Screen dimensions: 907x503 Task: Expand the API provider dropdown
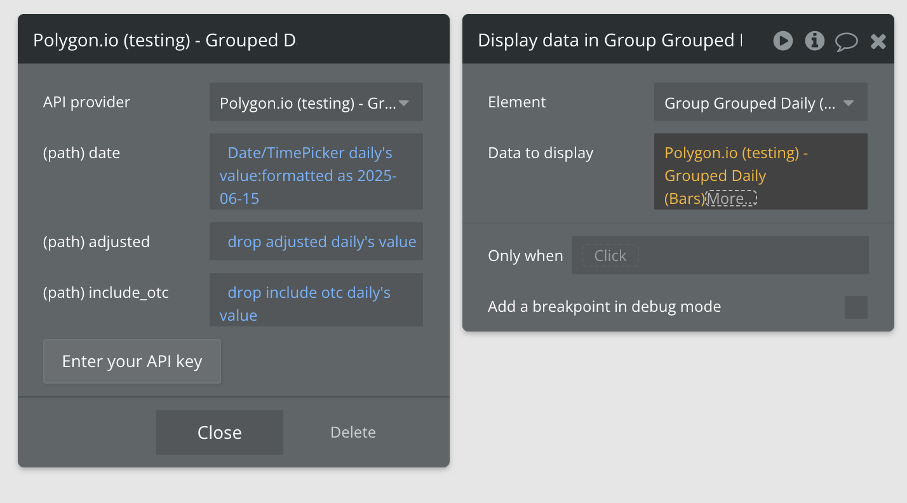[316, 102]
